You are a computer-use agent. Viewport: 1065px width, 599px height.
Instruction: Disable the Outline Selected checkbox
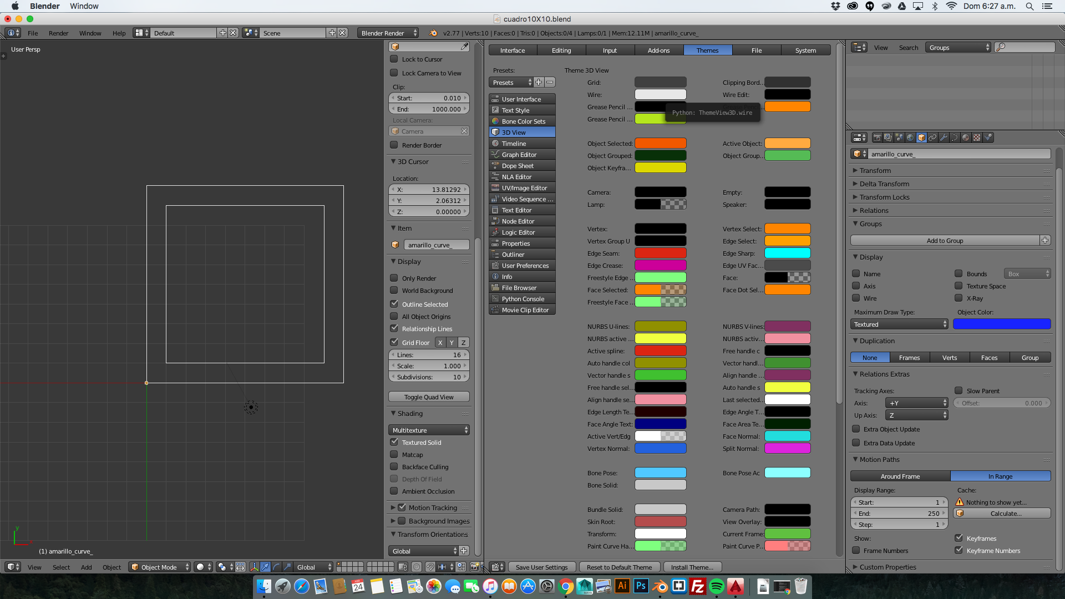click(x=394, y=304)
